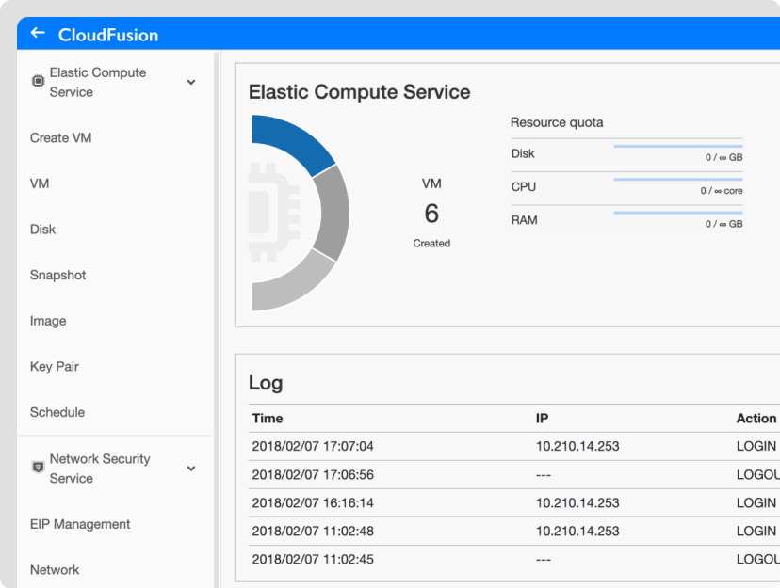780x588 pixels.
Task: Click the Time column header in Log
Action: [268, 418]
